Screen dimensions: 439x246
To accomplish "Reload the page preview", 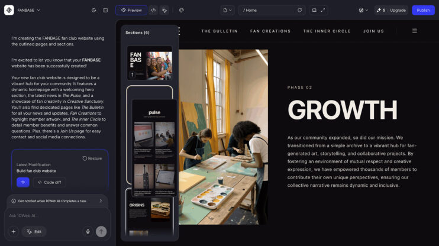I will pos(299,10).
